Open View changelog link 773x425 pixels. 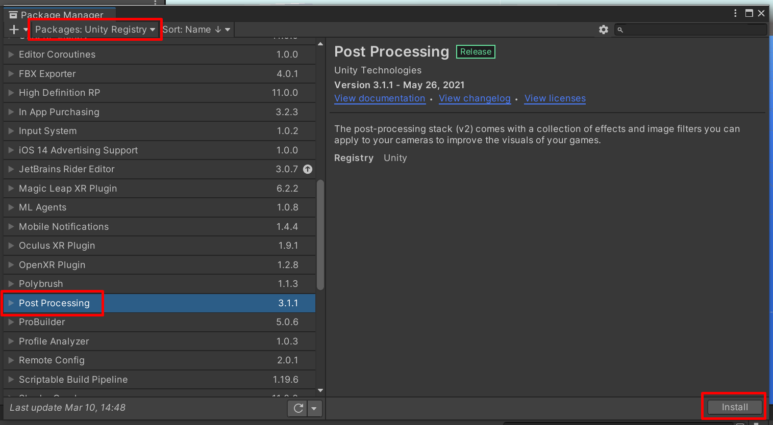475,98
